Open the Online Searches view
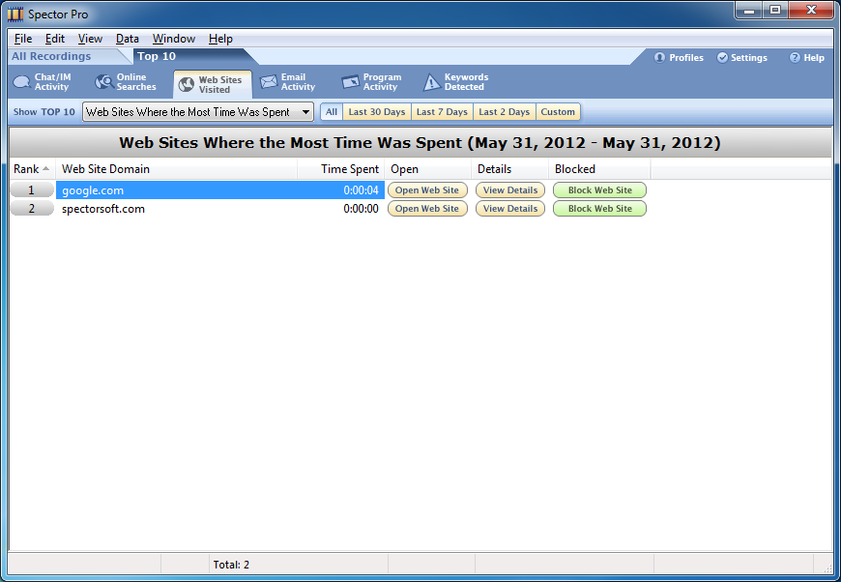Screen dimensions: 841x582 pos(126,82)
